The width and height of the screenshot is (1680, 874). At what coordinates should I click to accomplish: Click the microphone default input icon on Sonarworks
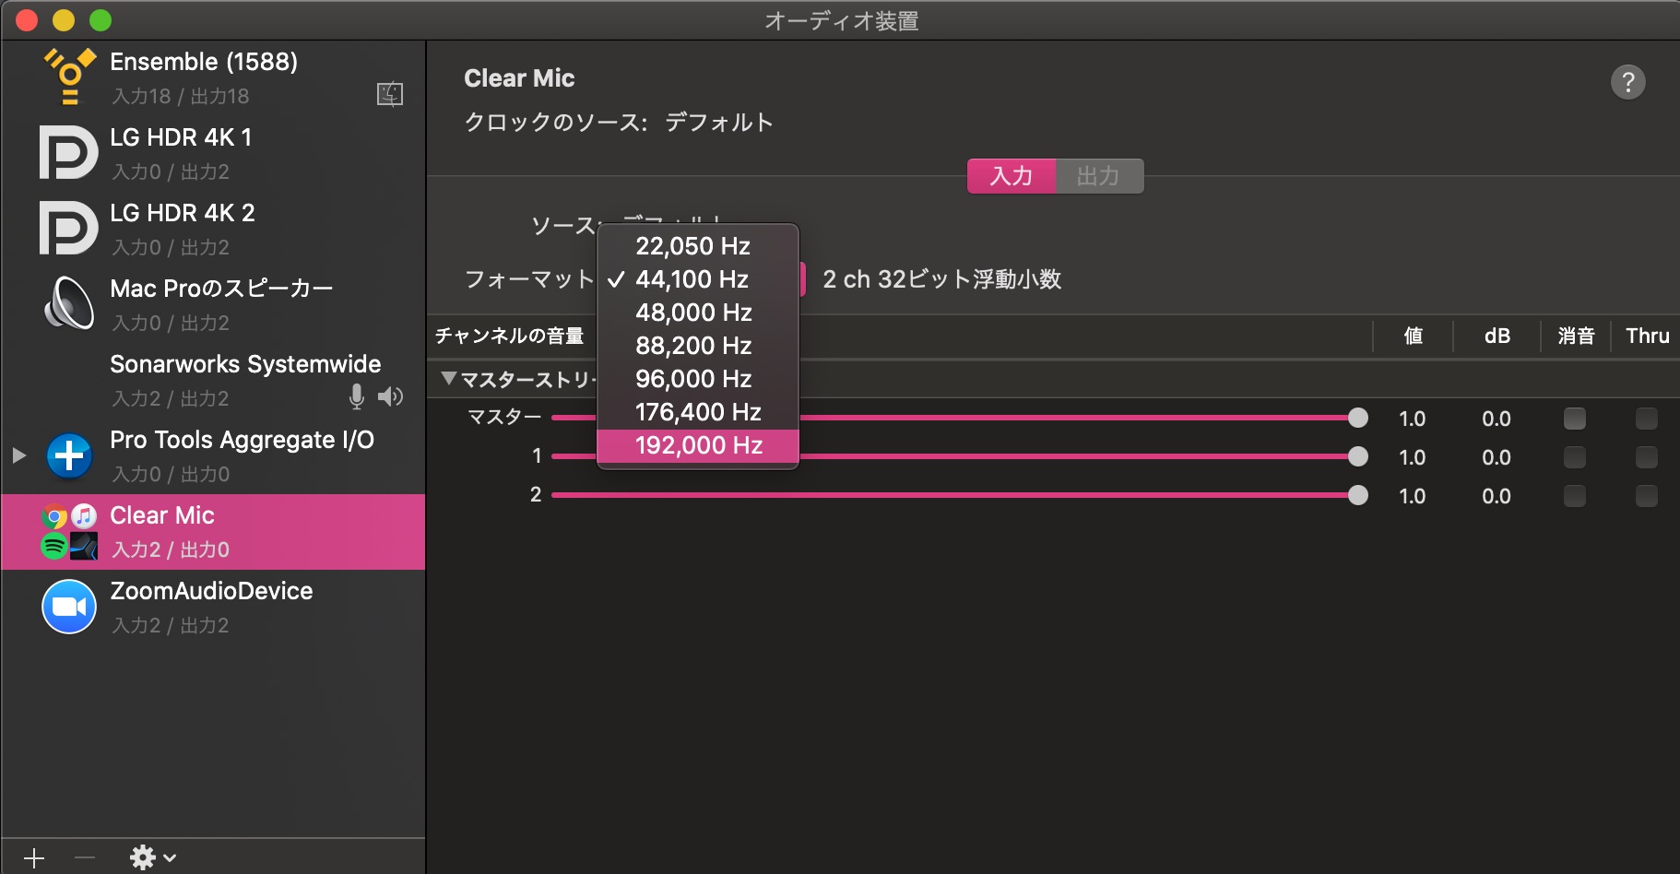[357, 396]
